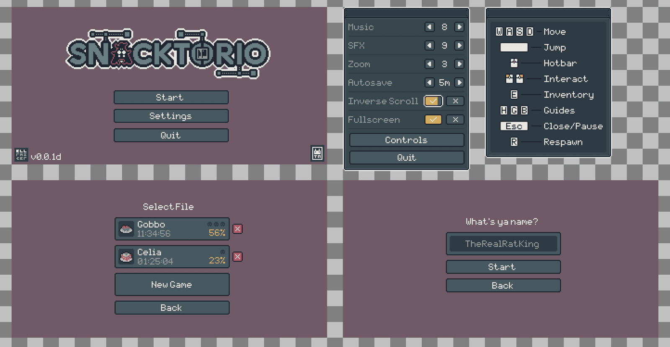Click the E key icon for Inventory
Viewport: 670px width, 347px height.
[514, 95]
